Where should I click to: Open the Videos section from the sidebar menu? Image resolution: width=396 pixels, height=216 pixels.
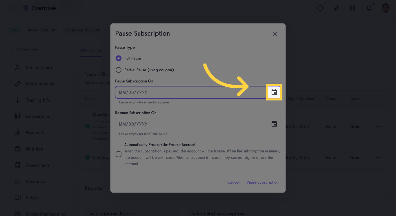[x=17, y=198]
